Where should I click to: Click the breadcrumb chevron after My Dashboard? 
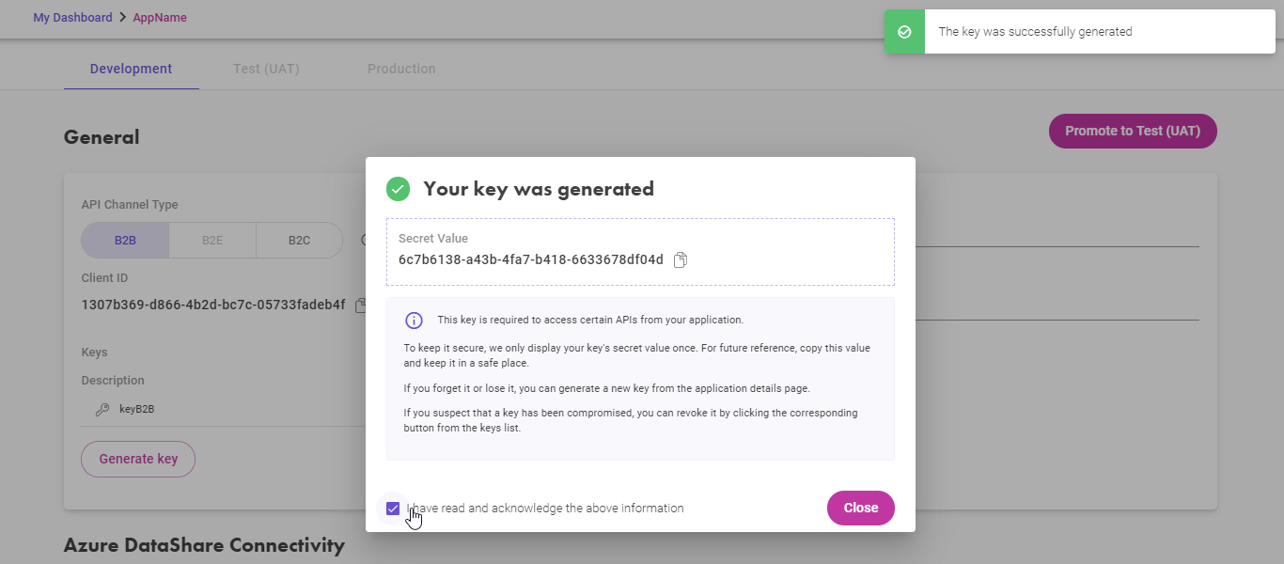tap(122, 18)
